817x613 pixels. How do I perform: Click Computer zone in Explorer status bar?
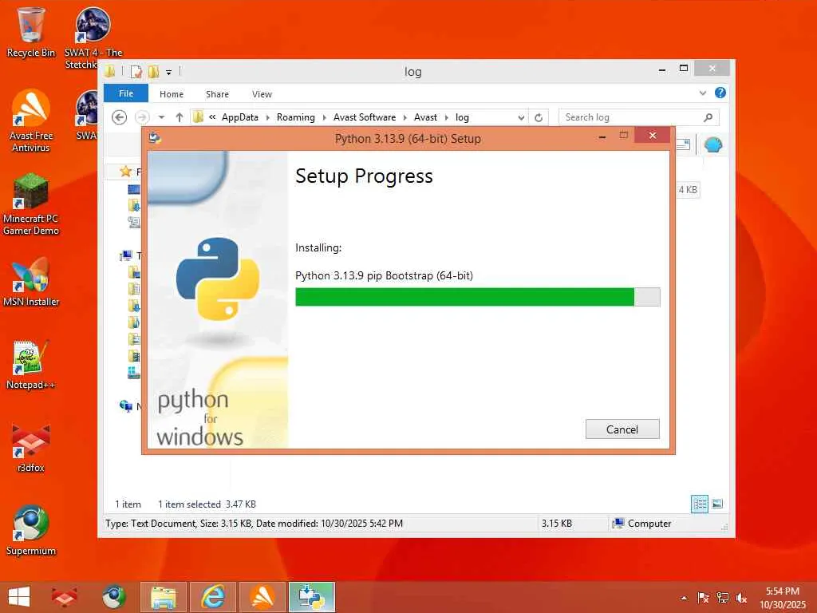[642, 524]
